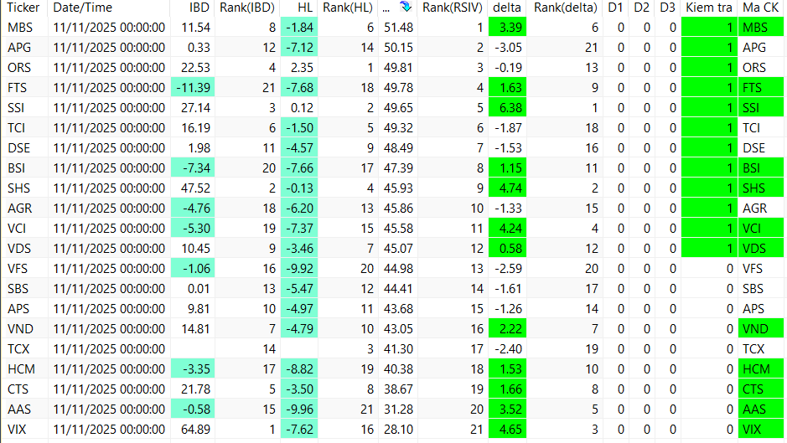Image resolution: width=787 pixels, height=443 pixels.
Task: Click RSIV value 51.48 for MBS
Action: (x=398, y=28)
